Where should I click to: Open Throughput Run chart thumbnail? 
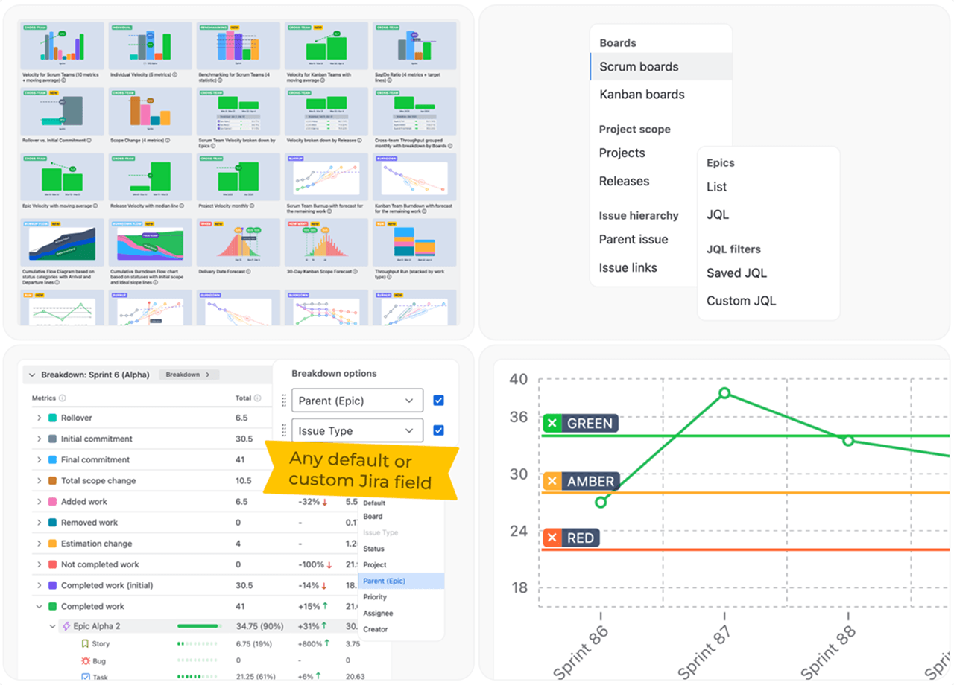point(414,242)
